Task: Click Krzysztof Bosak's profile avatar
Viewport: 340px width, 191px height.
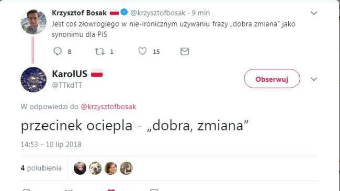Action: [x=33, y=21]
